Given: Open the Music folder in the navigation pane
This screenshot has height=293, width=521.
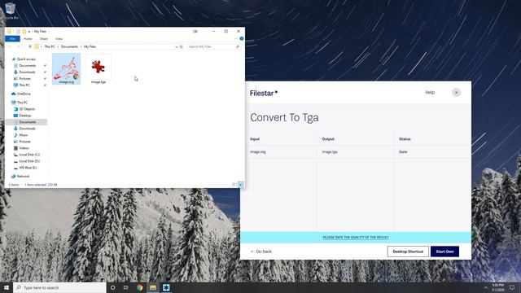Looking at the screenshot, I should [x=24, y=135].
